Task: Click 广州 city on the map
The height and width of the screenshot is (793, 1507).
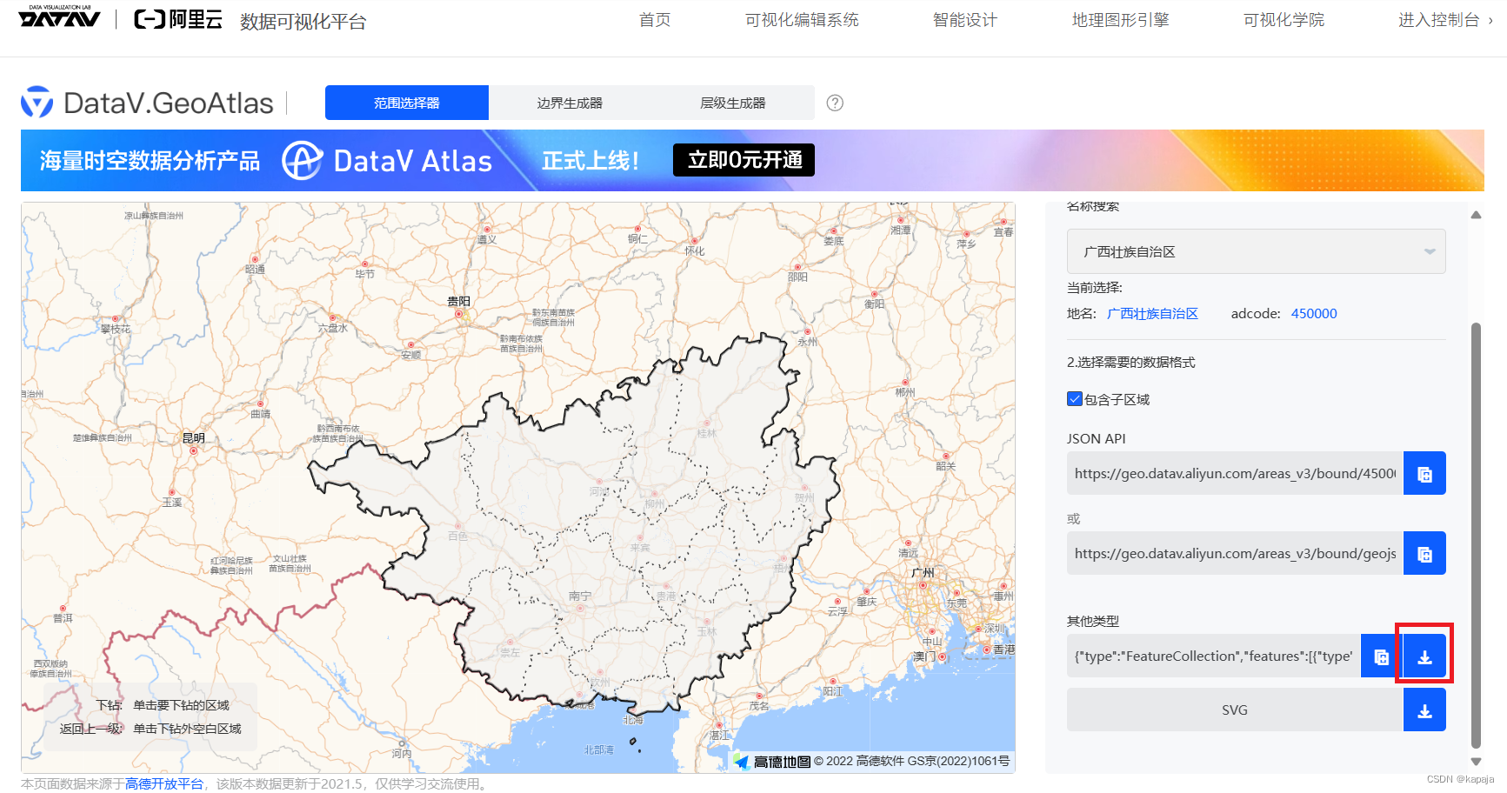Action: pyautogui.click(x=923, y=572)
